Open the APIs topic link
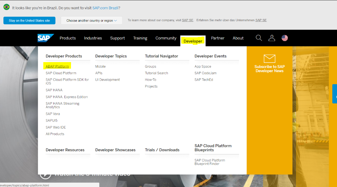Viewport: 337px width, 187px height. coord(99,73)
